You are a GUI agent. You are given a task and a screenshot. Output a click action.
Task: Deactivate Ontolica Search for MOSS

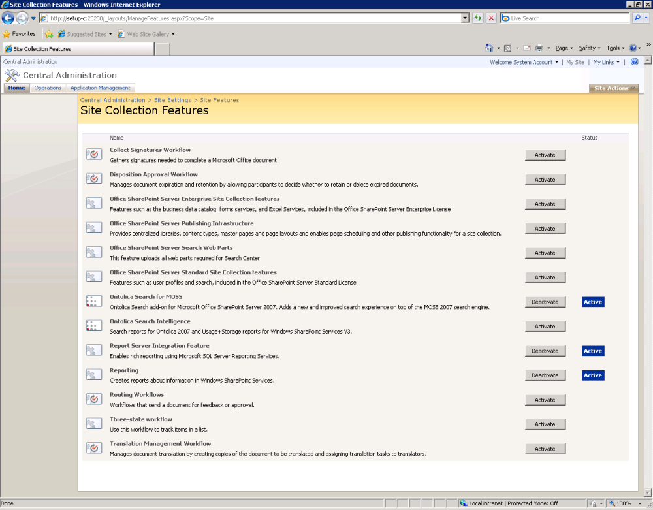[x=545, y=302]
